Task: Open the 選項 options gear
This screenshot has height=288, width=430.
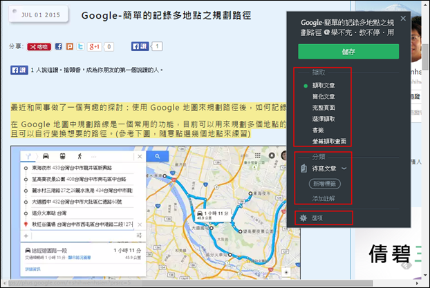Action: pos(303,218)
